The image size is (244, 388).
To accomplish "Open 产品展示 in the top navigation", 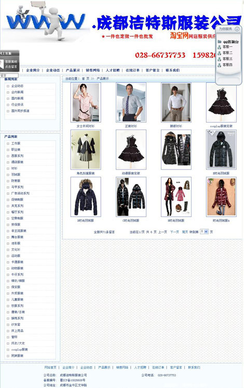I will click(x=73, y=70).
